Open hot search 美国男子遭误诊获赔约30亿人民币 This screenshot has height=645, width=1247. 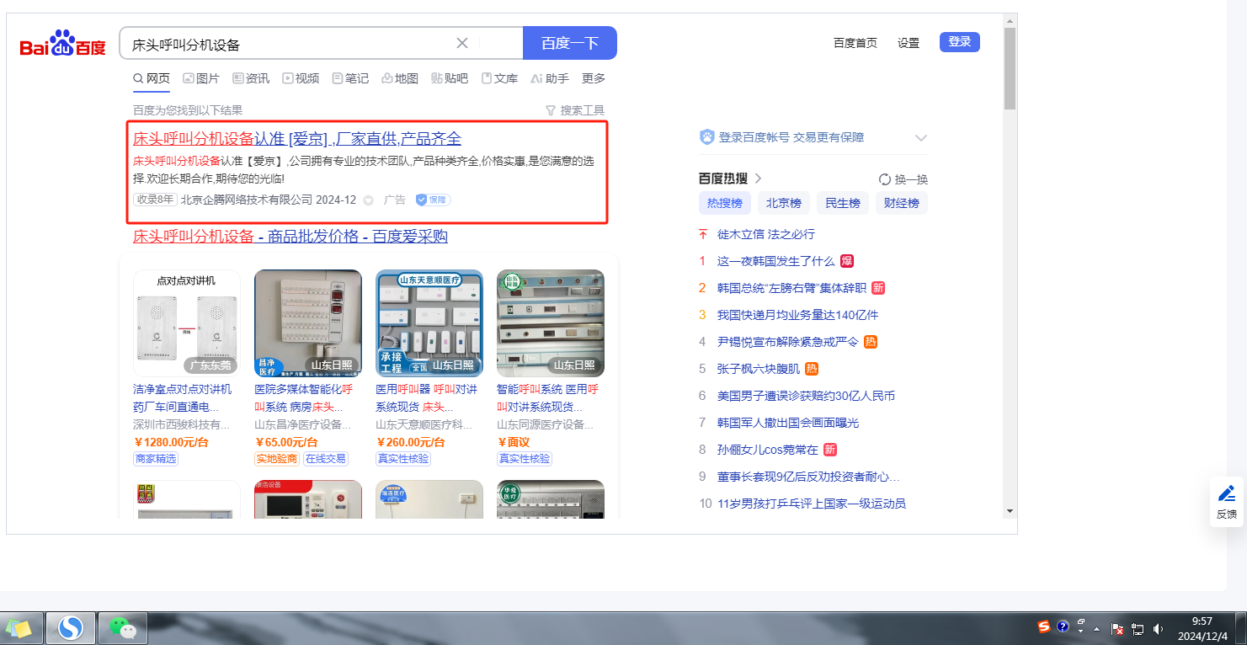[806, 396]
